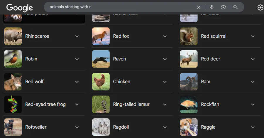Start voice search with microphone icon
Image resolution: width=264 pixels, height=138 pixels.
click(212, 7)
